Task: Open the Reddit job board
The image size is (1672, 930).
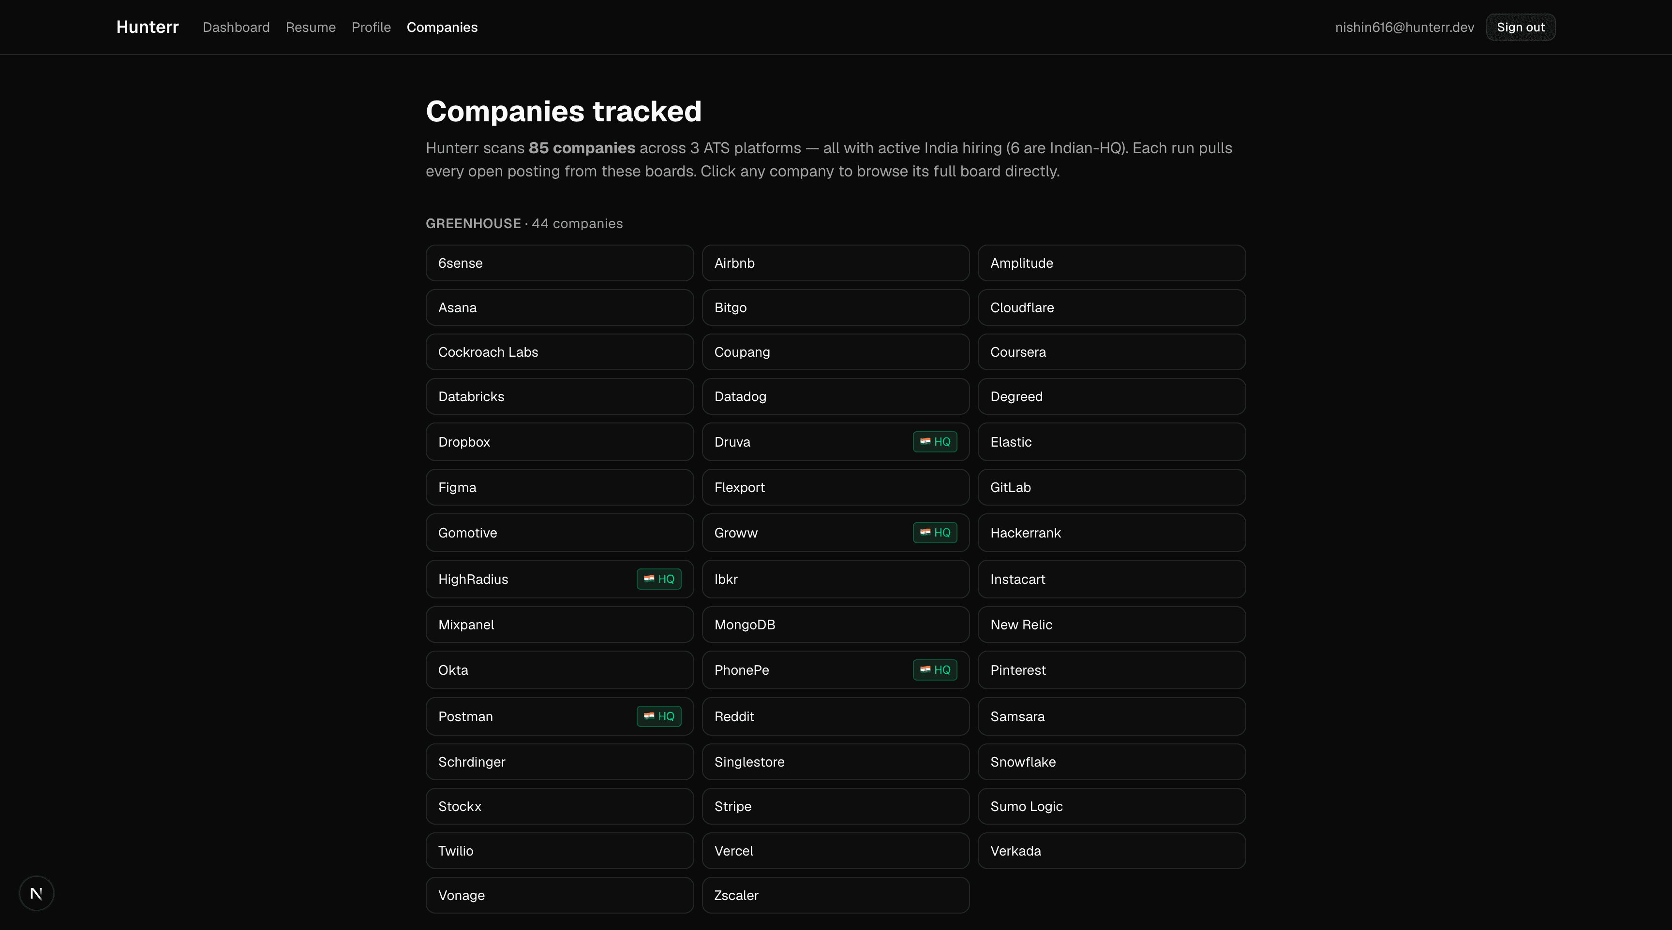Action: point(836,716)
